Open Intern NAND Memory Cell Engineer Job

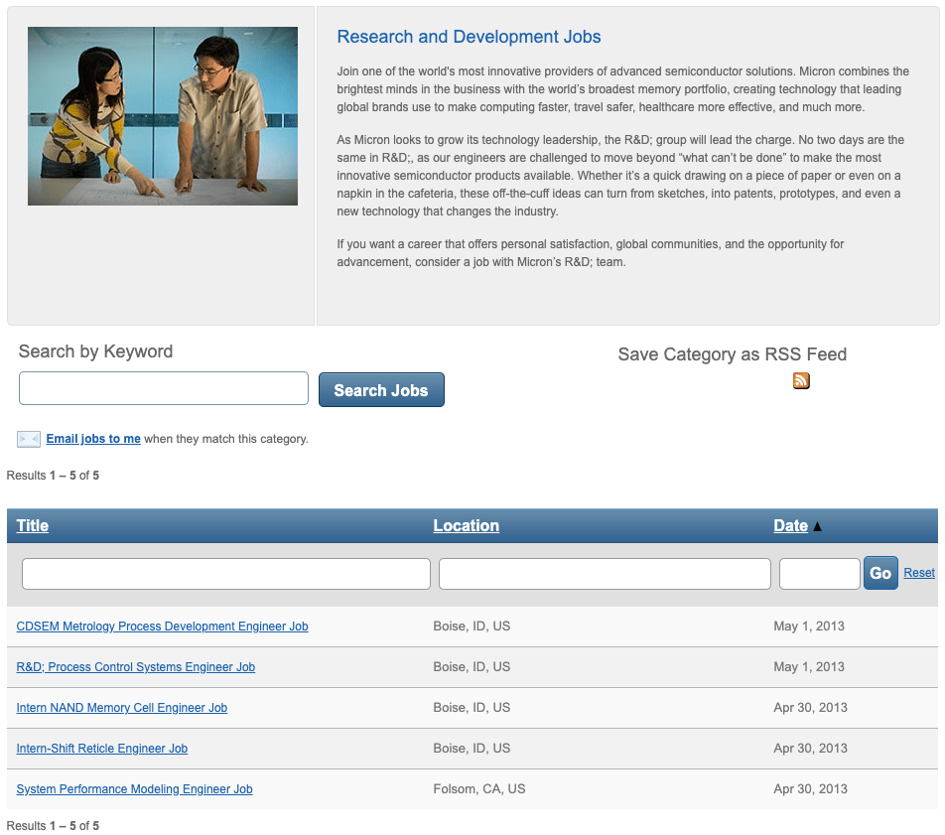(122, 708)
